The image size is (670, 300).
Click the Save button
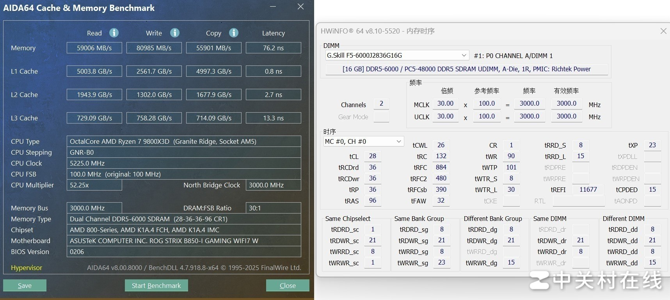(x=25, y=286)
